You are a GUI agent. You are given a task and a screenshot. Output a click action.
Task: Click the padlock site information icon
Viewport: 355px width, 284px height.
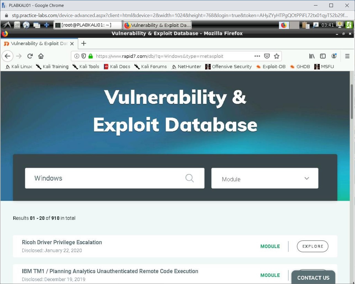91,56
